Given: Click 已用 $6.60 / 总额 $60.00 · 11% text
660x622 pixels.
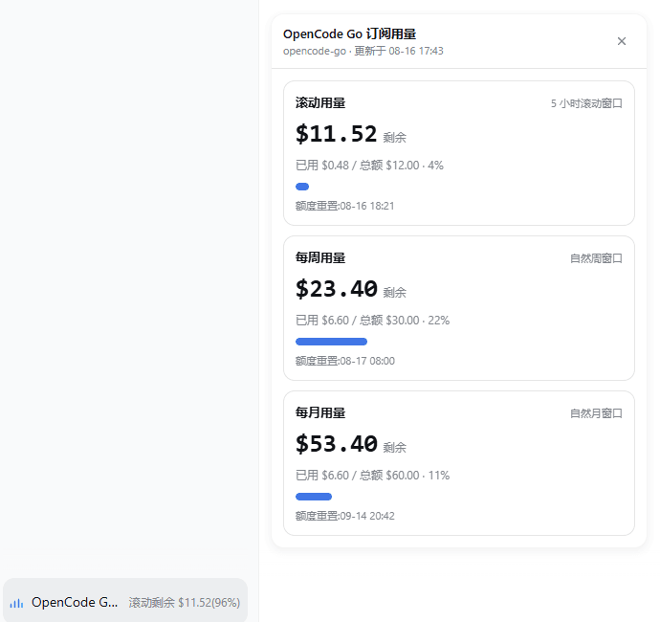Looking at the screenshot, I should [x=372, y=475].
